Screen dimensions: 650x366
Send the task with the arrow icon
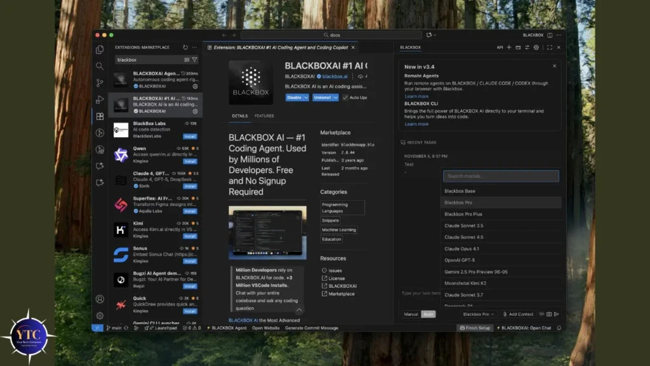pyautogui.click(x=556, y=314)
